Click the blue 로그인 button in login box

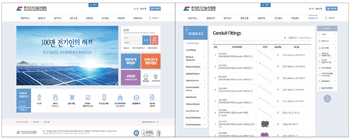pyautogui.click(x=146, y=40)
